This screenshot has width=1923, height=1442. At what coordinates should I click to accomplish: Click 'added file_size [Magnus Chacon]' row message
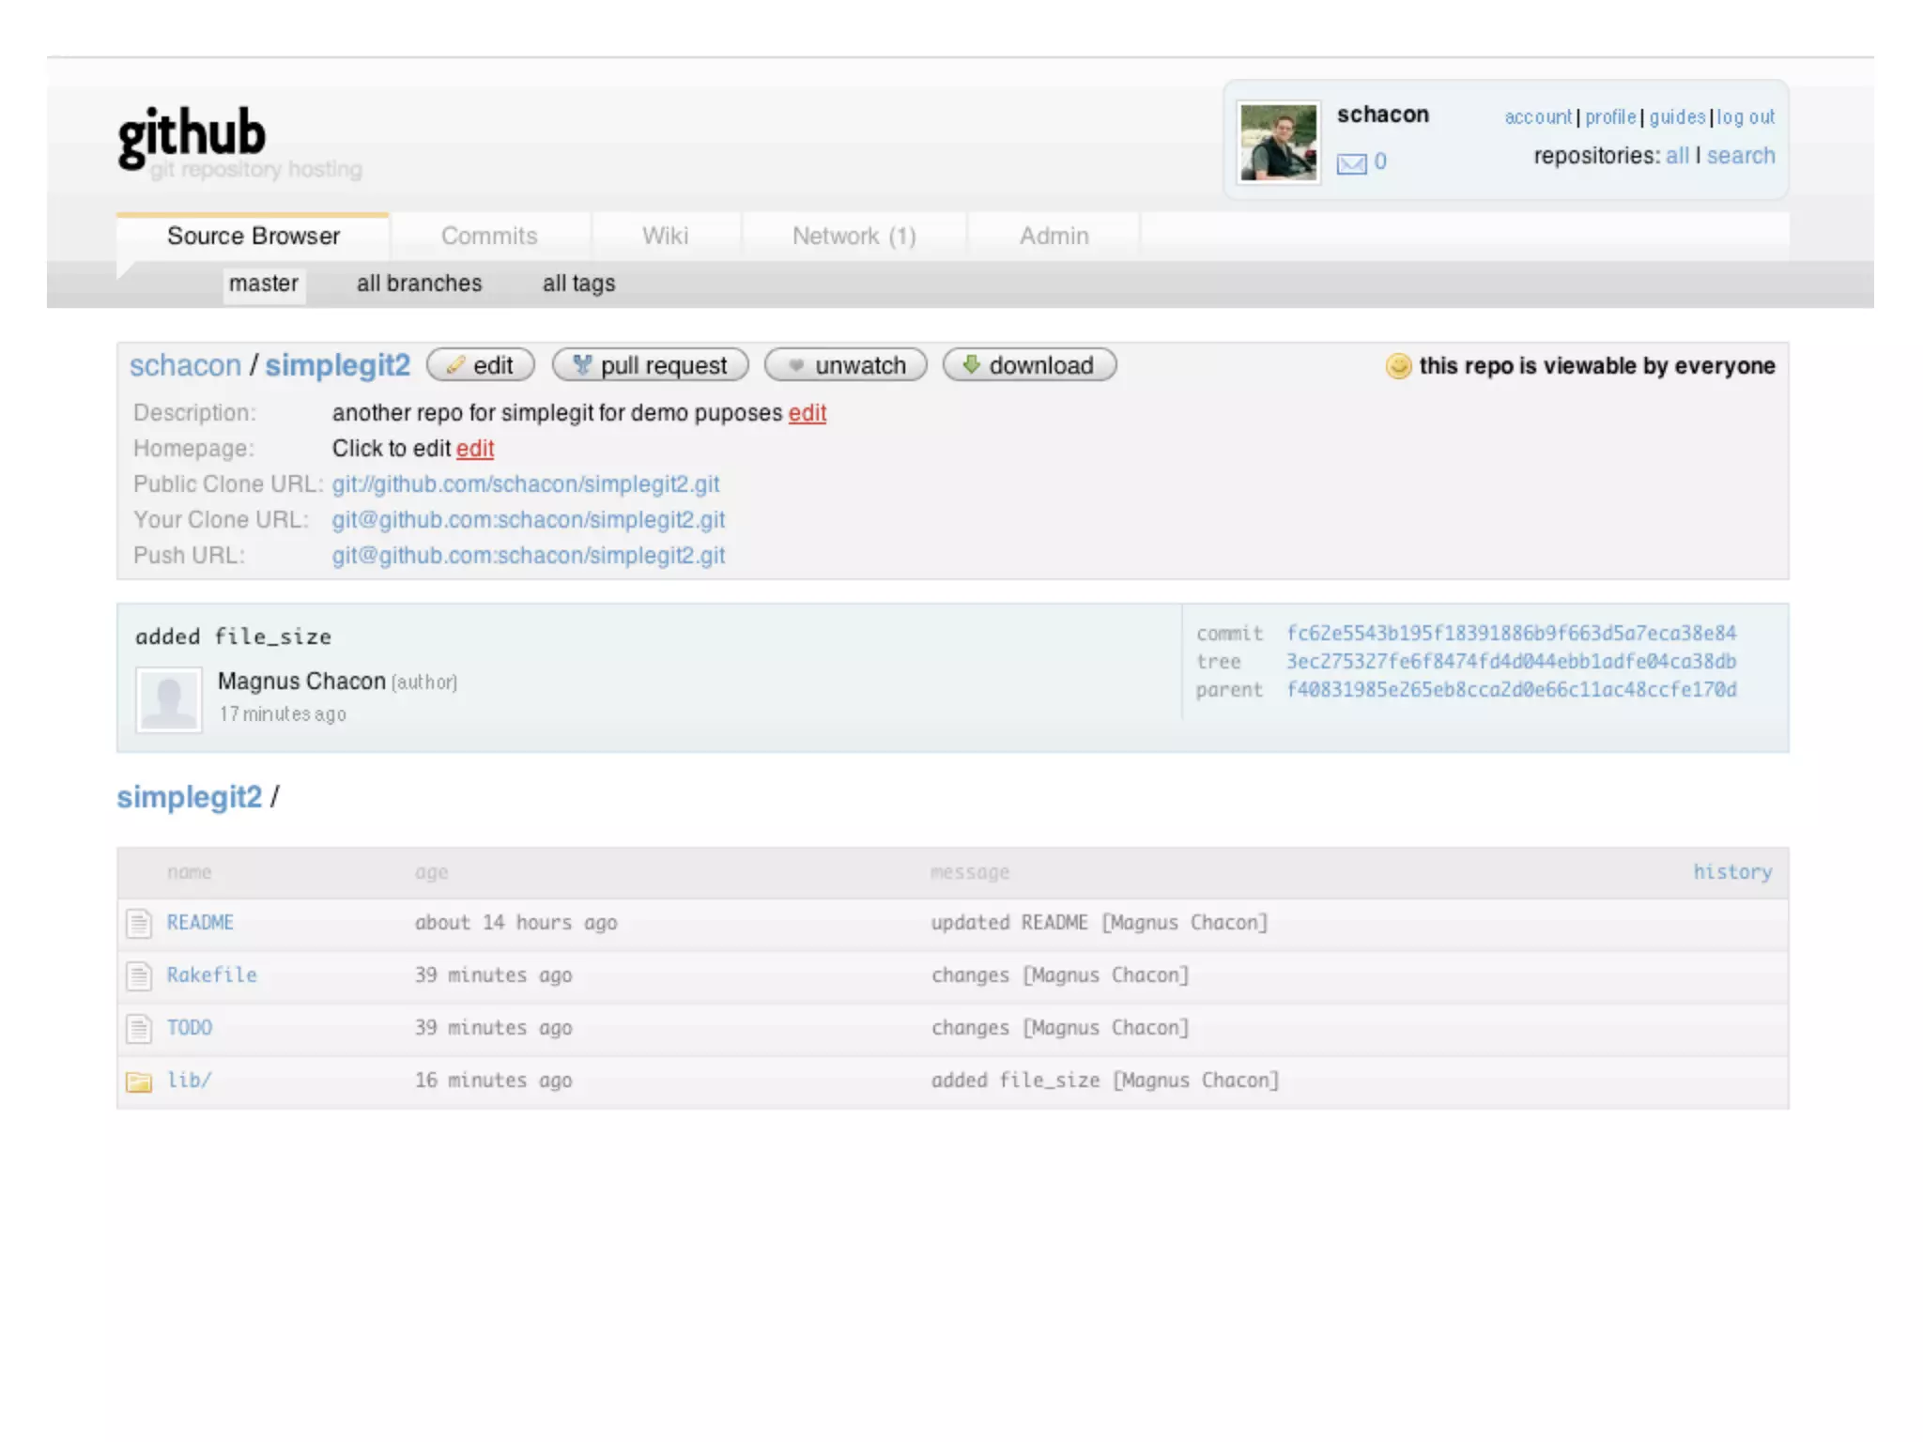tap(1104, 1081)
